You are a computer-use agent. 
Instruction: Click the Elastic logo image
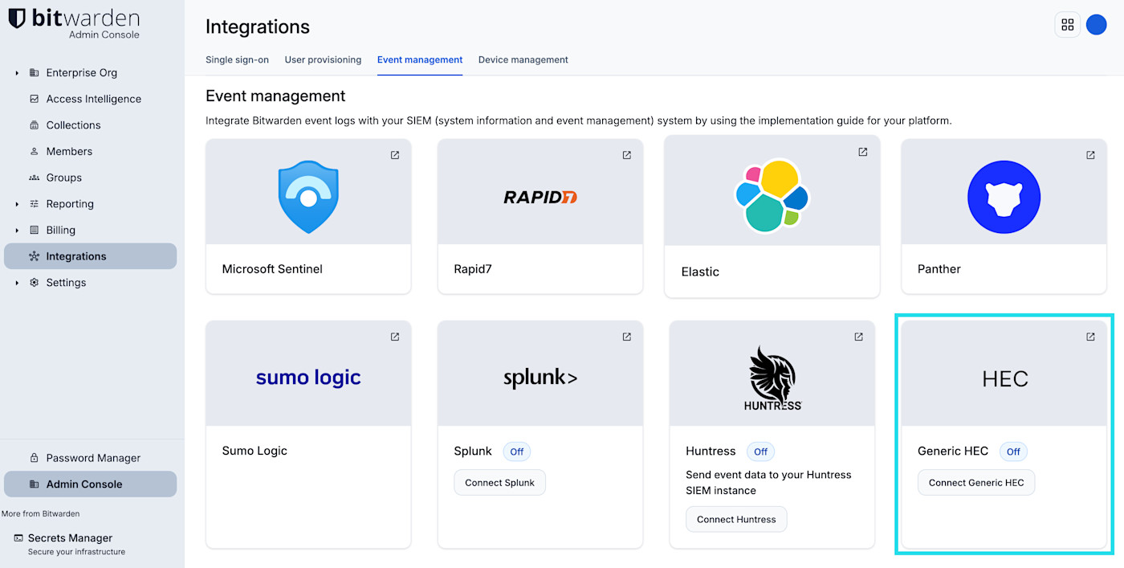click(772, 195)
